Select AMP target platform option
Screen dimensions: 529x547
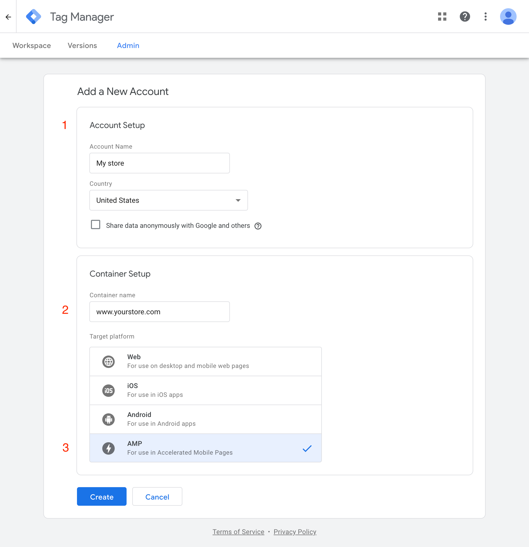pyautogui.click(x=205, y=448)
